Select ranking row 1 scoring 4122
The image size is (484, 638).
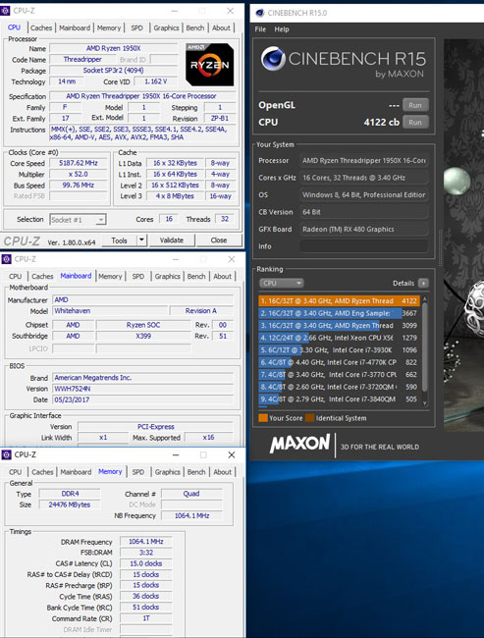(x=339, y=301)
